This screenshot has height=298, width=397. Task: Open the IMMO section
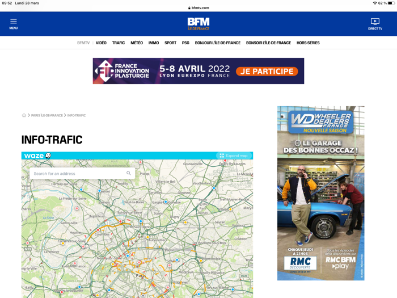coord(154,43)
